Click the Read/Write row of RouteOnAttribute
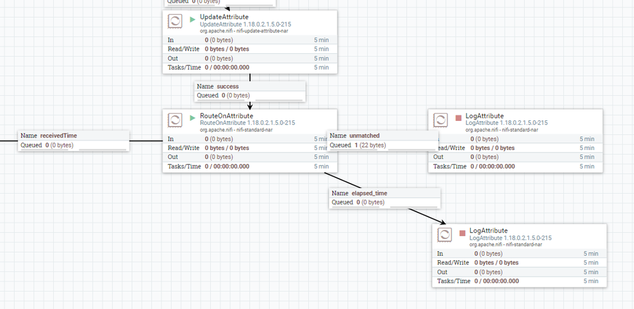This screenshot has width=634, height=309. pyautogui.click(x=250, y=148)
